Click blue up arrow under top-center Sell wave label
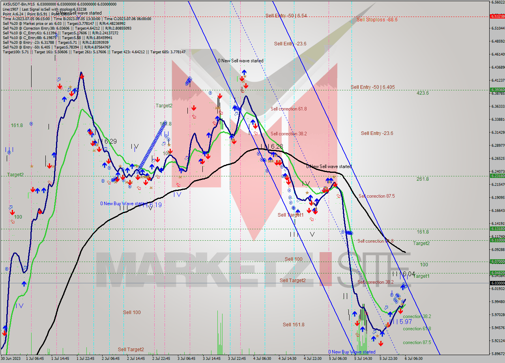Screen dimensions: 505x363 click(244, 73)
